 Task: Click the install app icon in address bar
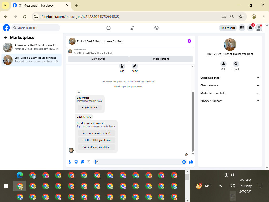tap(224, 17)
